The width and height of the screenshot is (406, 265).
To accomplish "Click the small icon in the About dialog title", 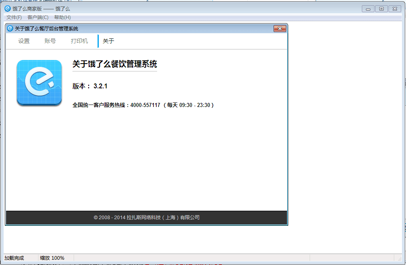I will [x=10, y=28].
